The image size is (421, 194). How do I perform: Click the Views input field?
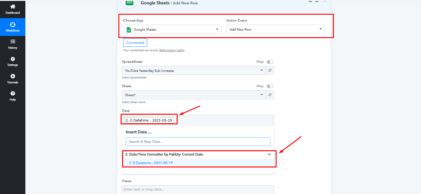coord(198,190)
